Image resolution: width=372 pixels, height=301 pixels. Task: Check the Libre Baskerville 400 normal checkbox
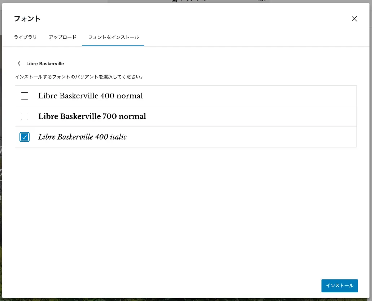coord(25,96)
